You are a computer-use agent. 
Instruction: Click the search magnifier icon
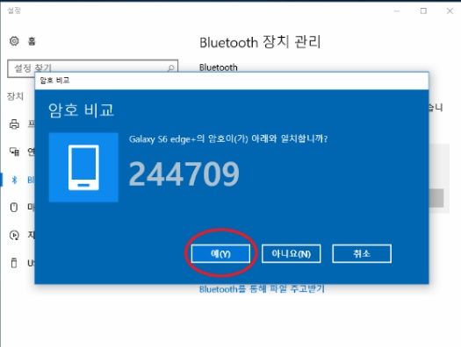pos(171,68)
